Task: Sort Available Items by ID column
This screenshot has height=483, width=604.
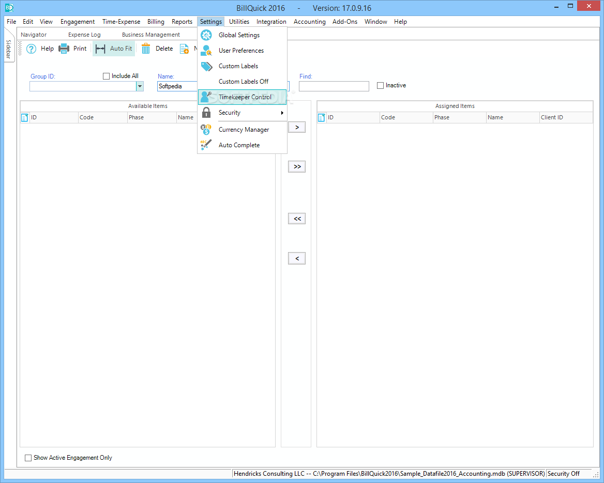Action: [54, 117]
